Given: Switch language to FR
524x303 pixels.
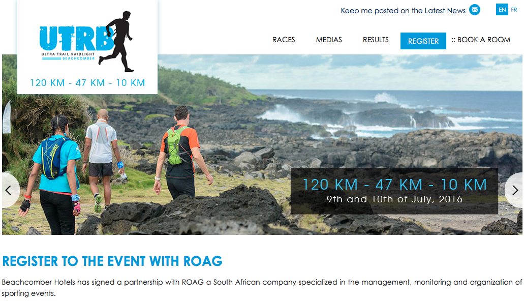Looking at the screenshot, I should (x=514, y=10).
